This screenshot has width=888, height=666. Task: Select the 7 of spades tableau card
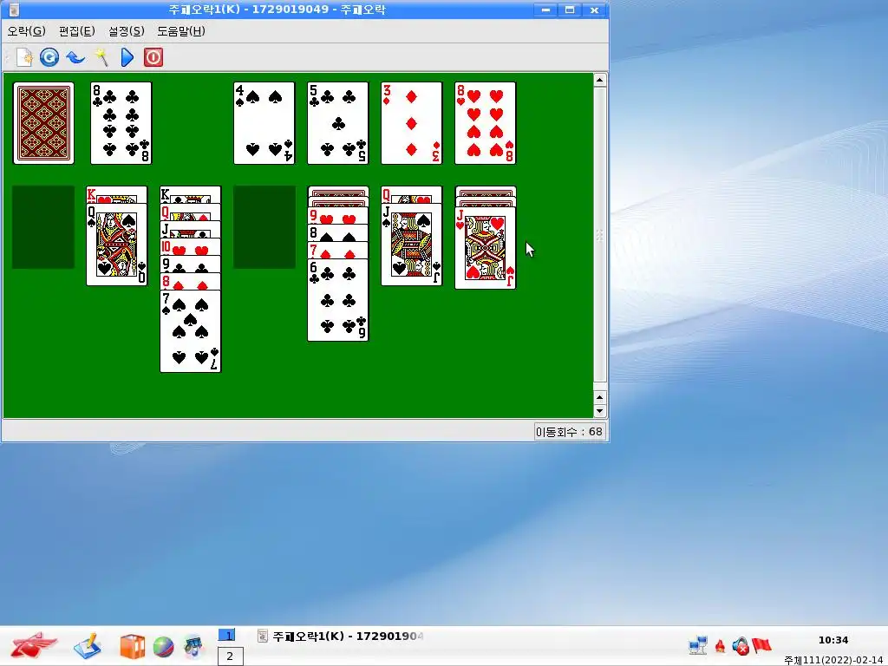(191, 331)
